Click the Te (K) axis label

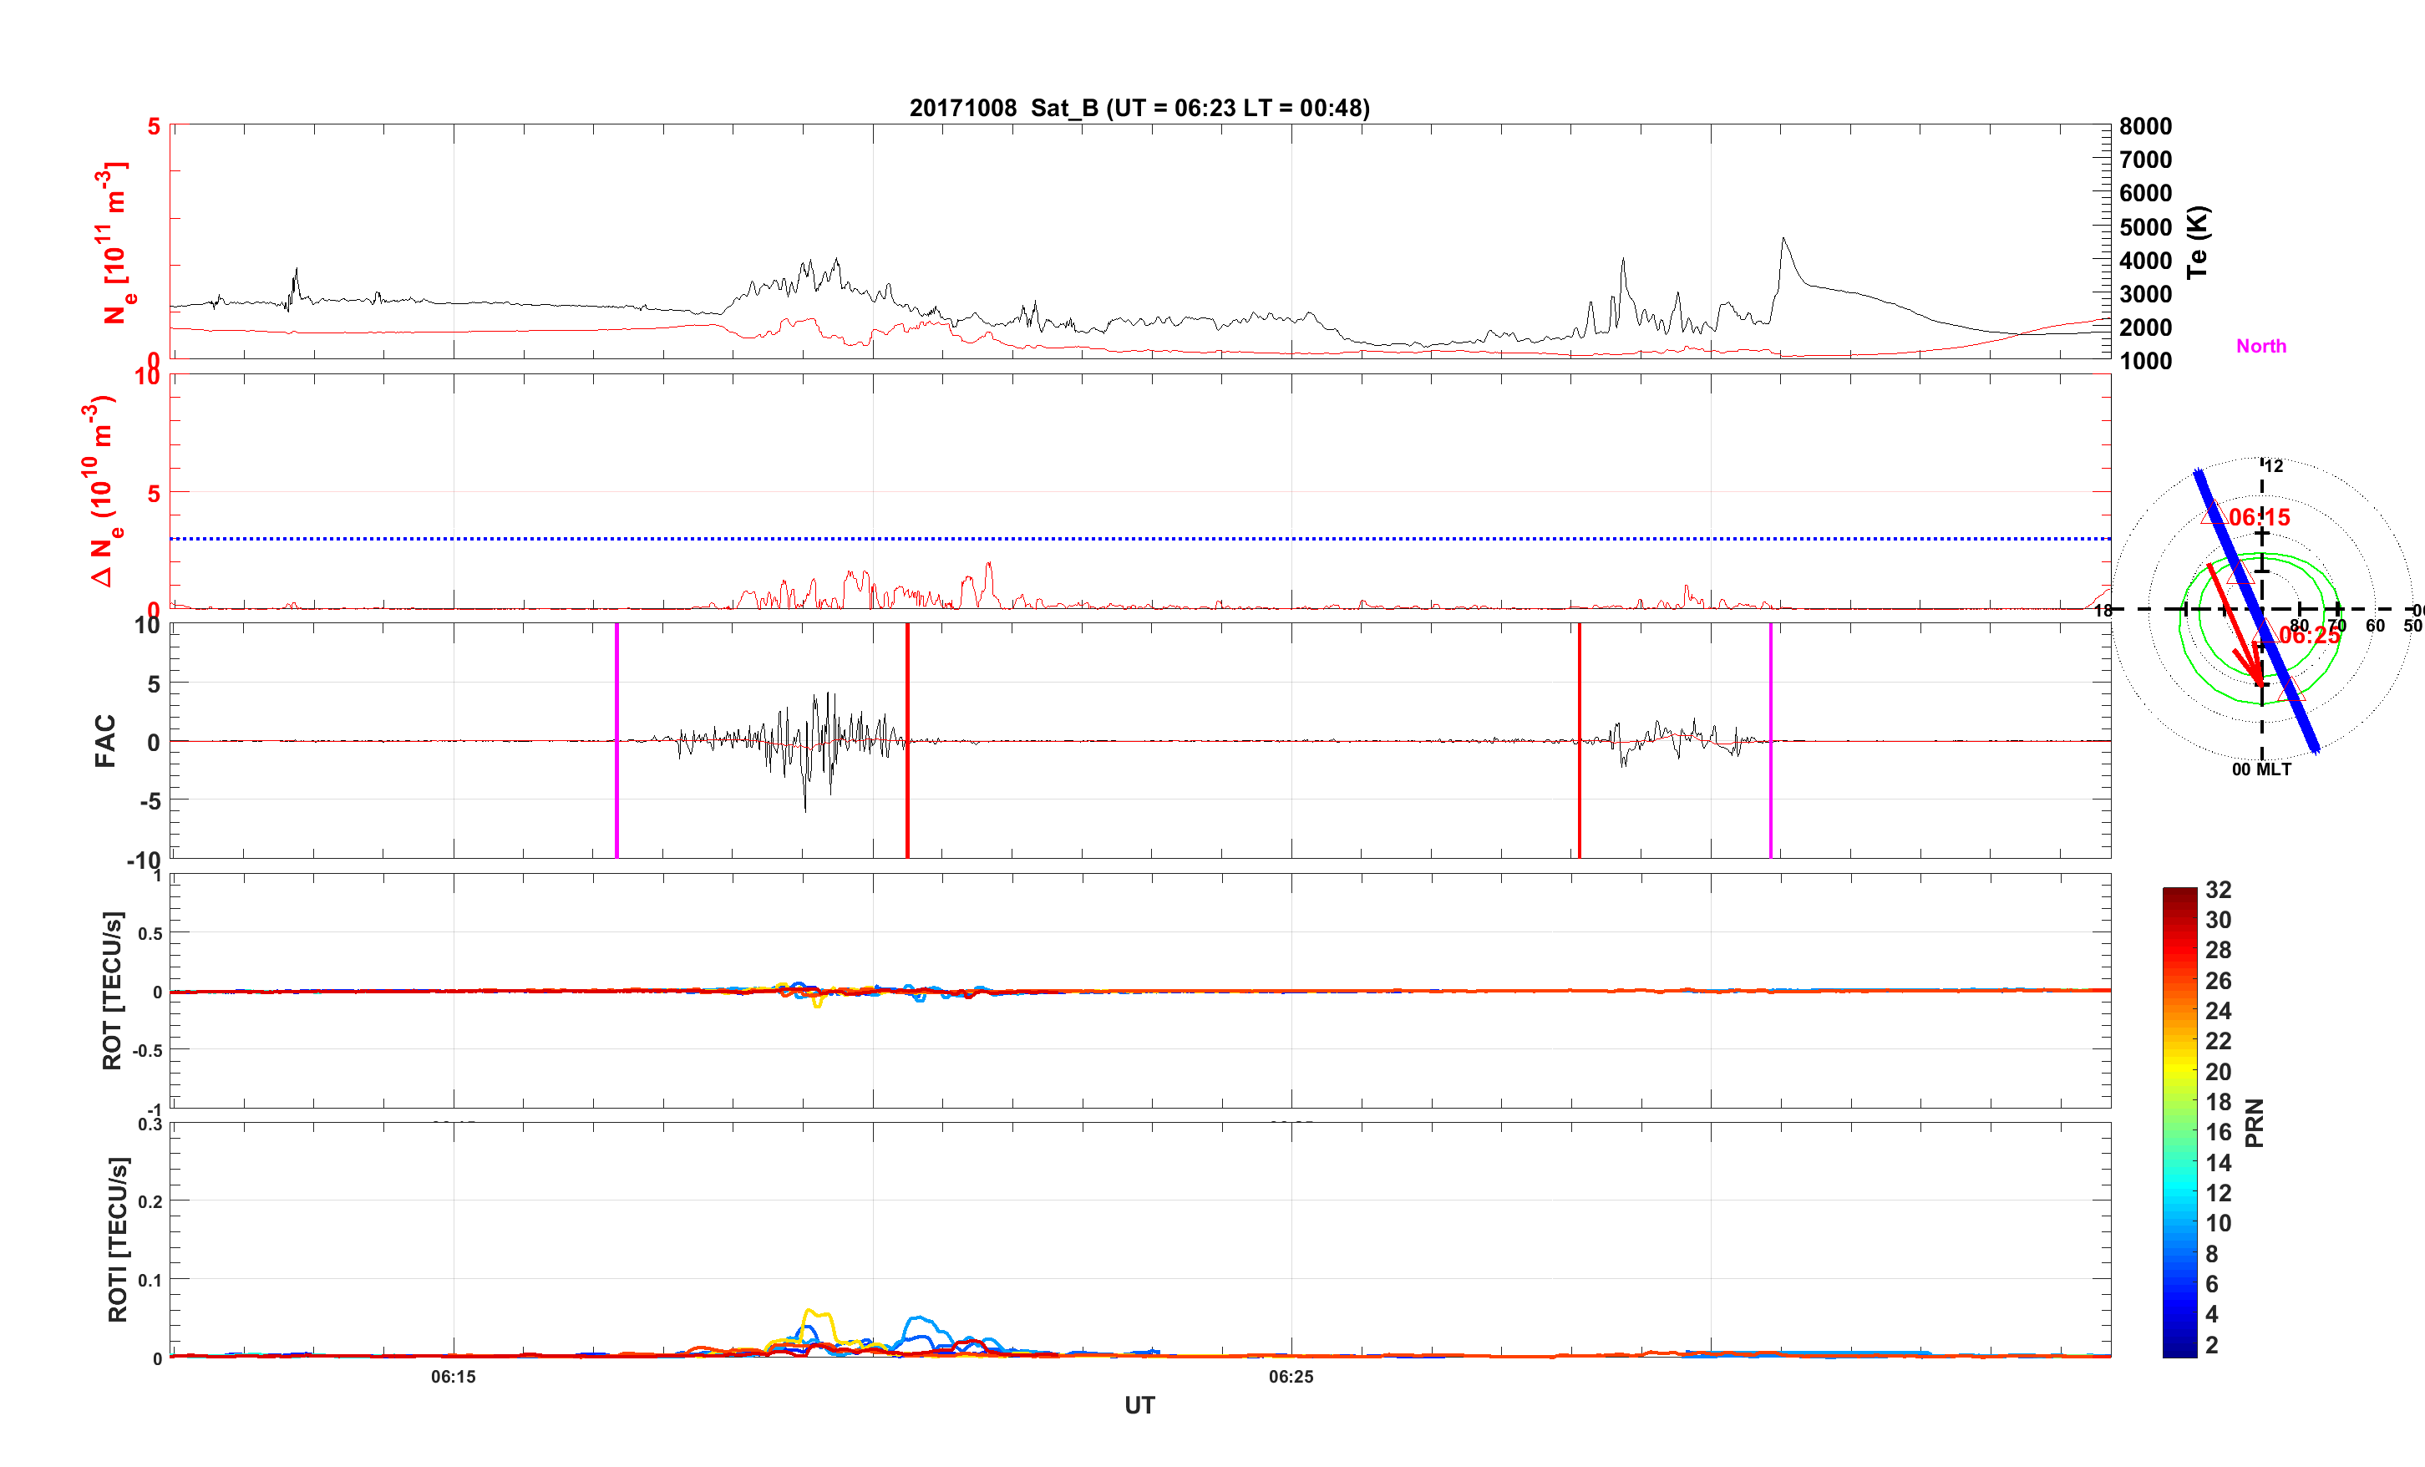click(2198, 242)
